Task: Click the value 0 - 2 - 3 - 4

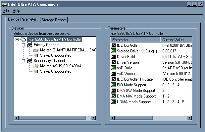Action: pos(171,85)
